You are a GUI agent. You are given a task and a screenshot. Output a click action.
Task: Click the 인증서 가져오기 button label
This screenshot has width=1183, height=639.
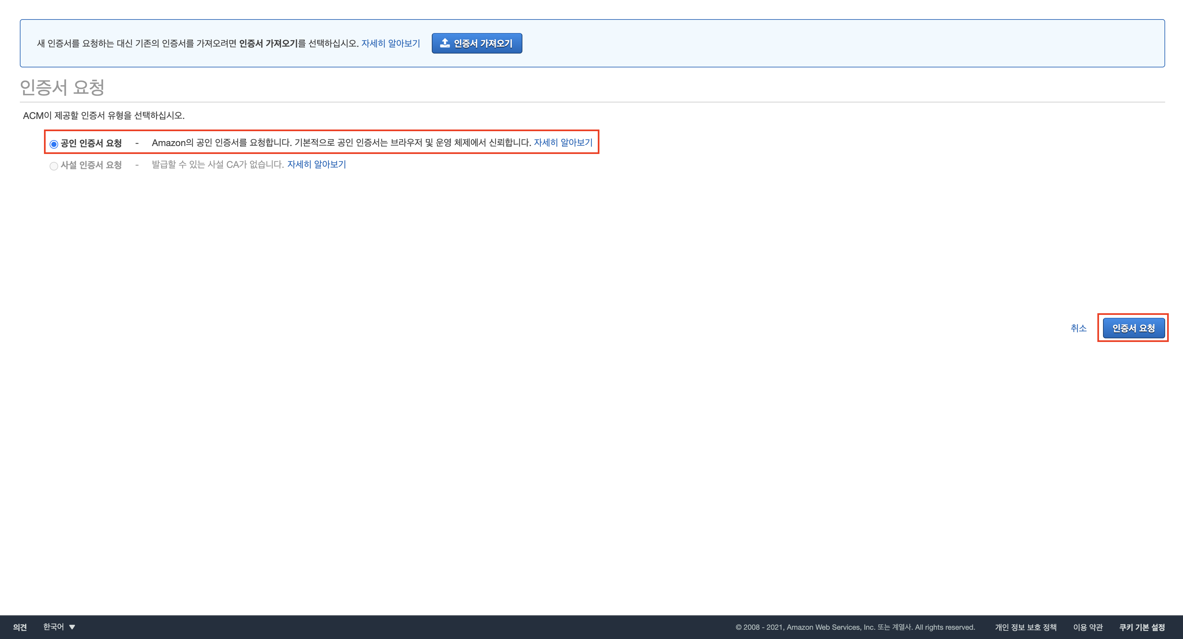coord(483,44)
